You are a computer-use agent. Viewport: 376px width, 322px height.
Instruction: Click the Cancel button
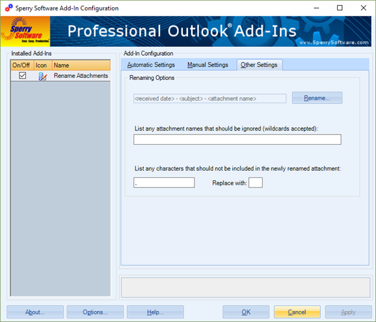[x=297, y=312]
